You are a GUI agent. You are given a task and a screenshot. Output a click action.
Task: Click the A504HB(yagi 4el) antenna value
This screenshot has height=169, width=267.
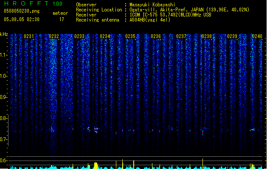(x=150, y=20)
